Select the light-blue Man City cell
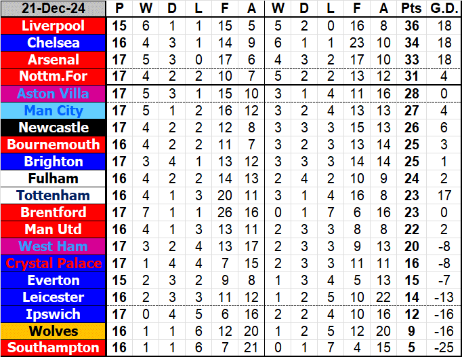This screenshot has height=357, width=462. coord(54,111)
